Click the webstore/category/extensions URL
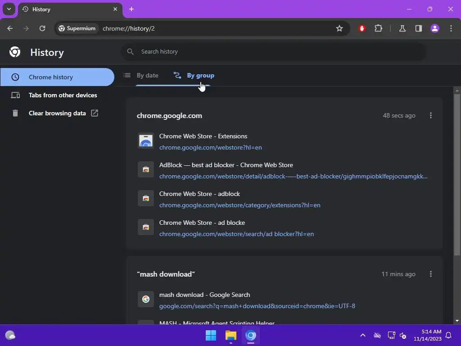The width and height of the screenshot is (461, 346). (x=240, y=205)
